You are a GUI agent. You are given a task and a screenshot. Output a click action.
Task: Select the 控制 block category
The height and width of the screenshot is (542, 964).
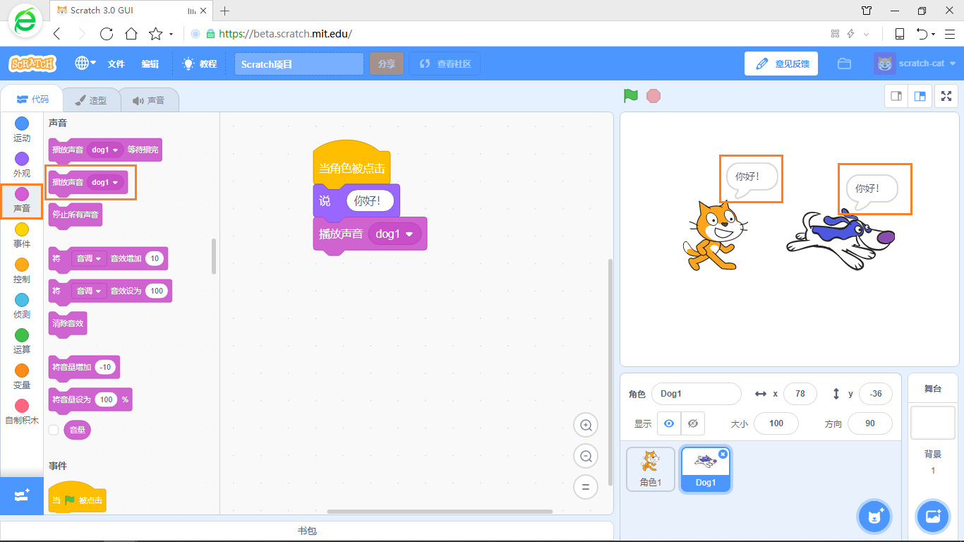[22, 271]
